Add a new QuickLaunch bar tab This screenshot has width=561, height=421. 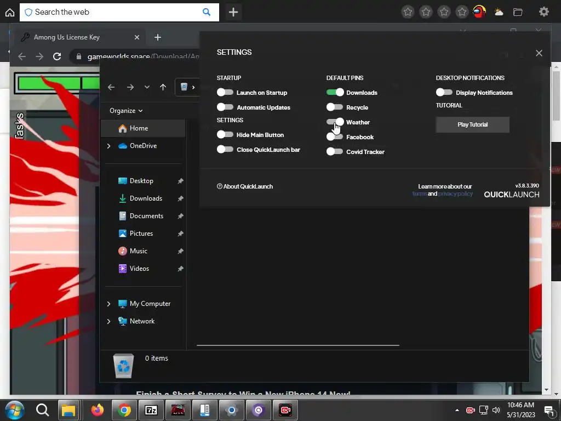coord(233,12)
